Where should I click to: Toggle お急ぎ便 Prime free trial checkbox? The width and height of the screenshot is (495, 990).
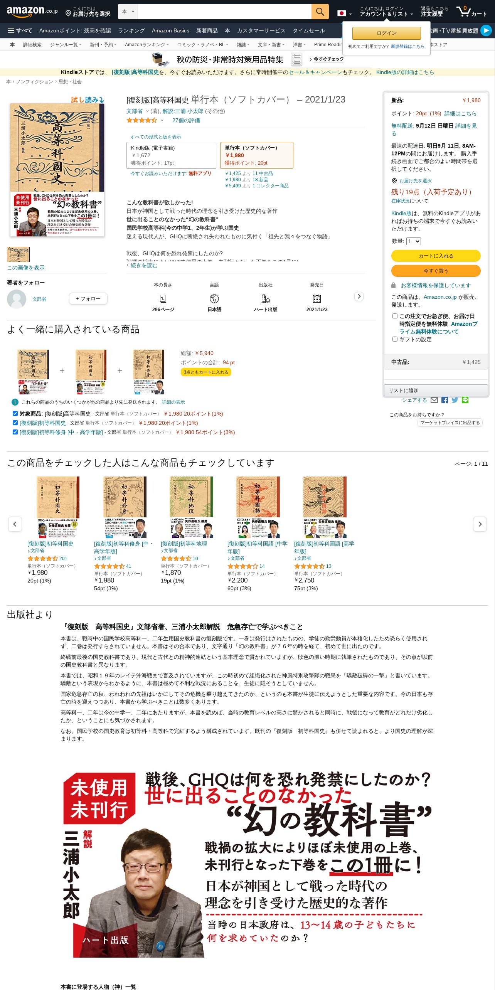click(x=395, y=316)
